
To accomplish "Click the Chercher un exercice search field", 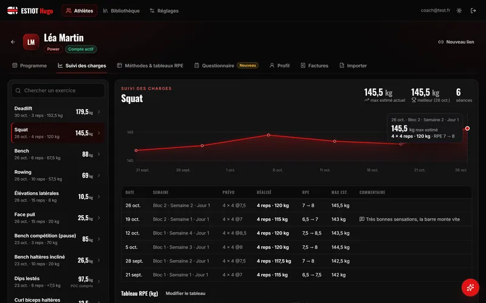I will 58,90.
